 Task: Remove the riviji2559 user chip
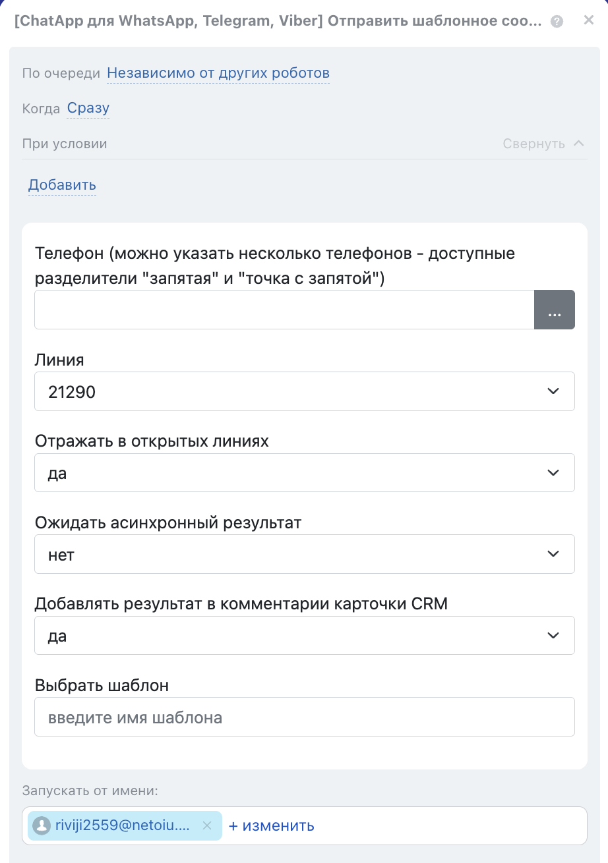(x=207, y=825)
